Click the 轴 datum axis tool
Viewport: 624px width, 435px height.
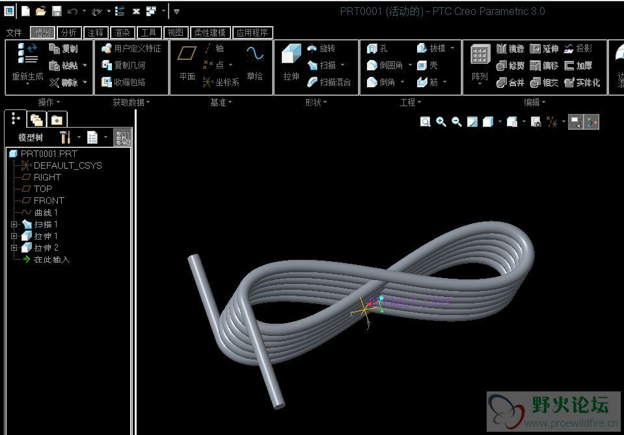click(x=213, y=48)
